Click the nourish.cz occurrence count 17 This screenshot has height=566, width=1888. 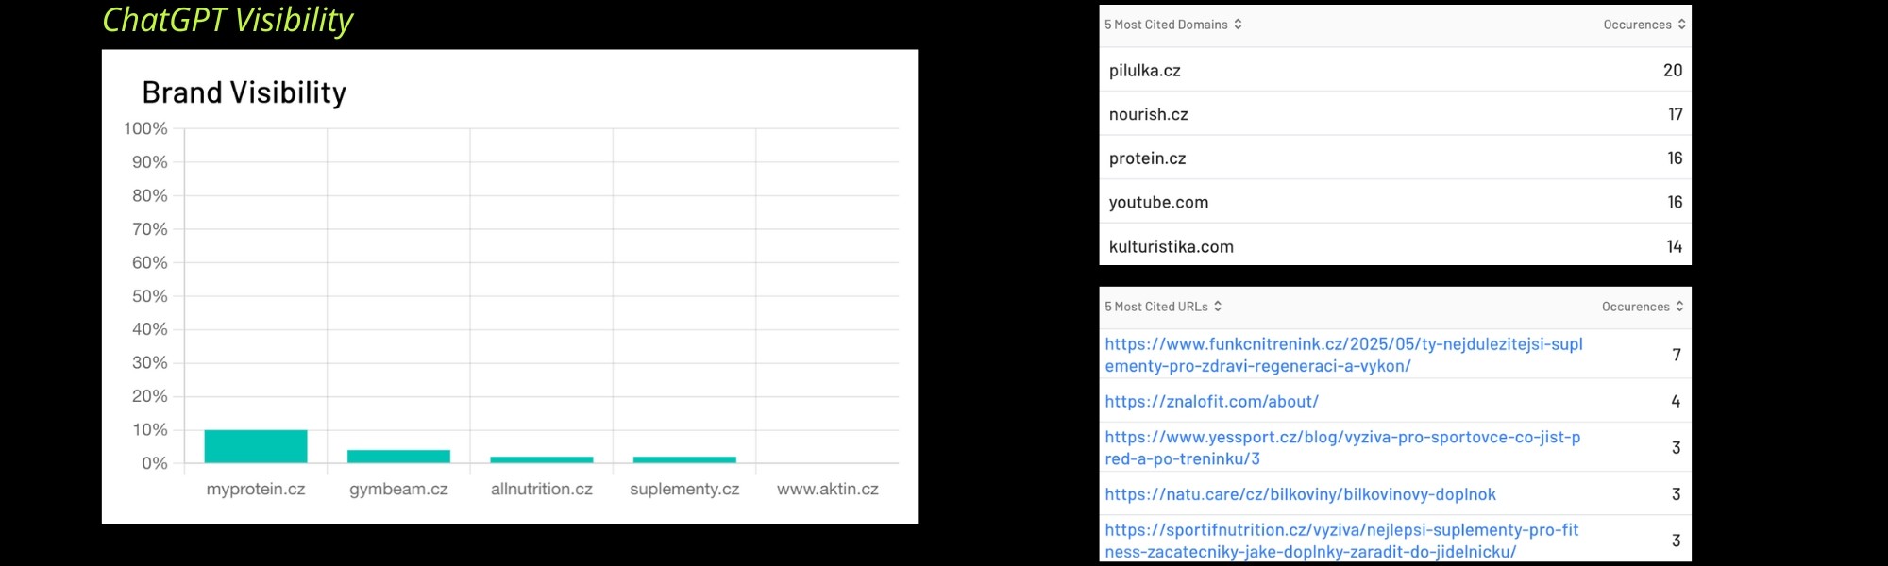(1676, 114)
